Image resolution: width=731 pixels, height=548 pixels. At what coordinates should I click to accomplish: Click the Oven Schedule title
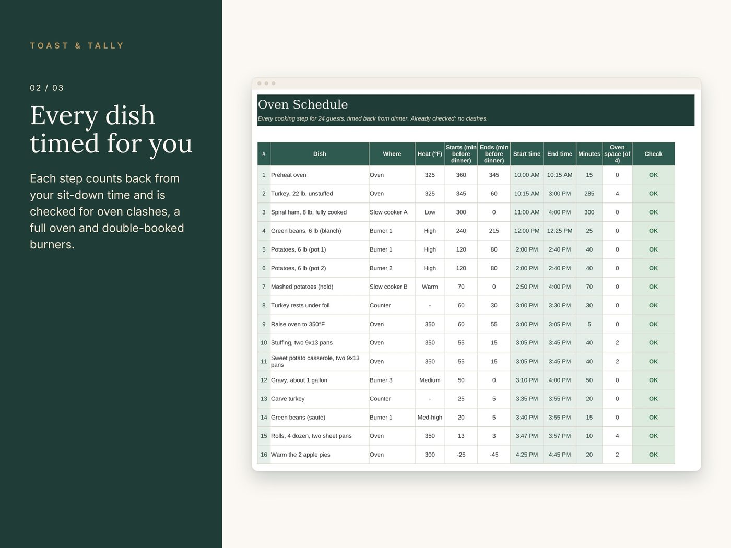pos(303,104)
